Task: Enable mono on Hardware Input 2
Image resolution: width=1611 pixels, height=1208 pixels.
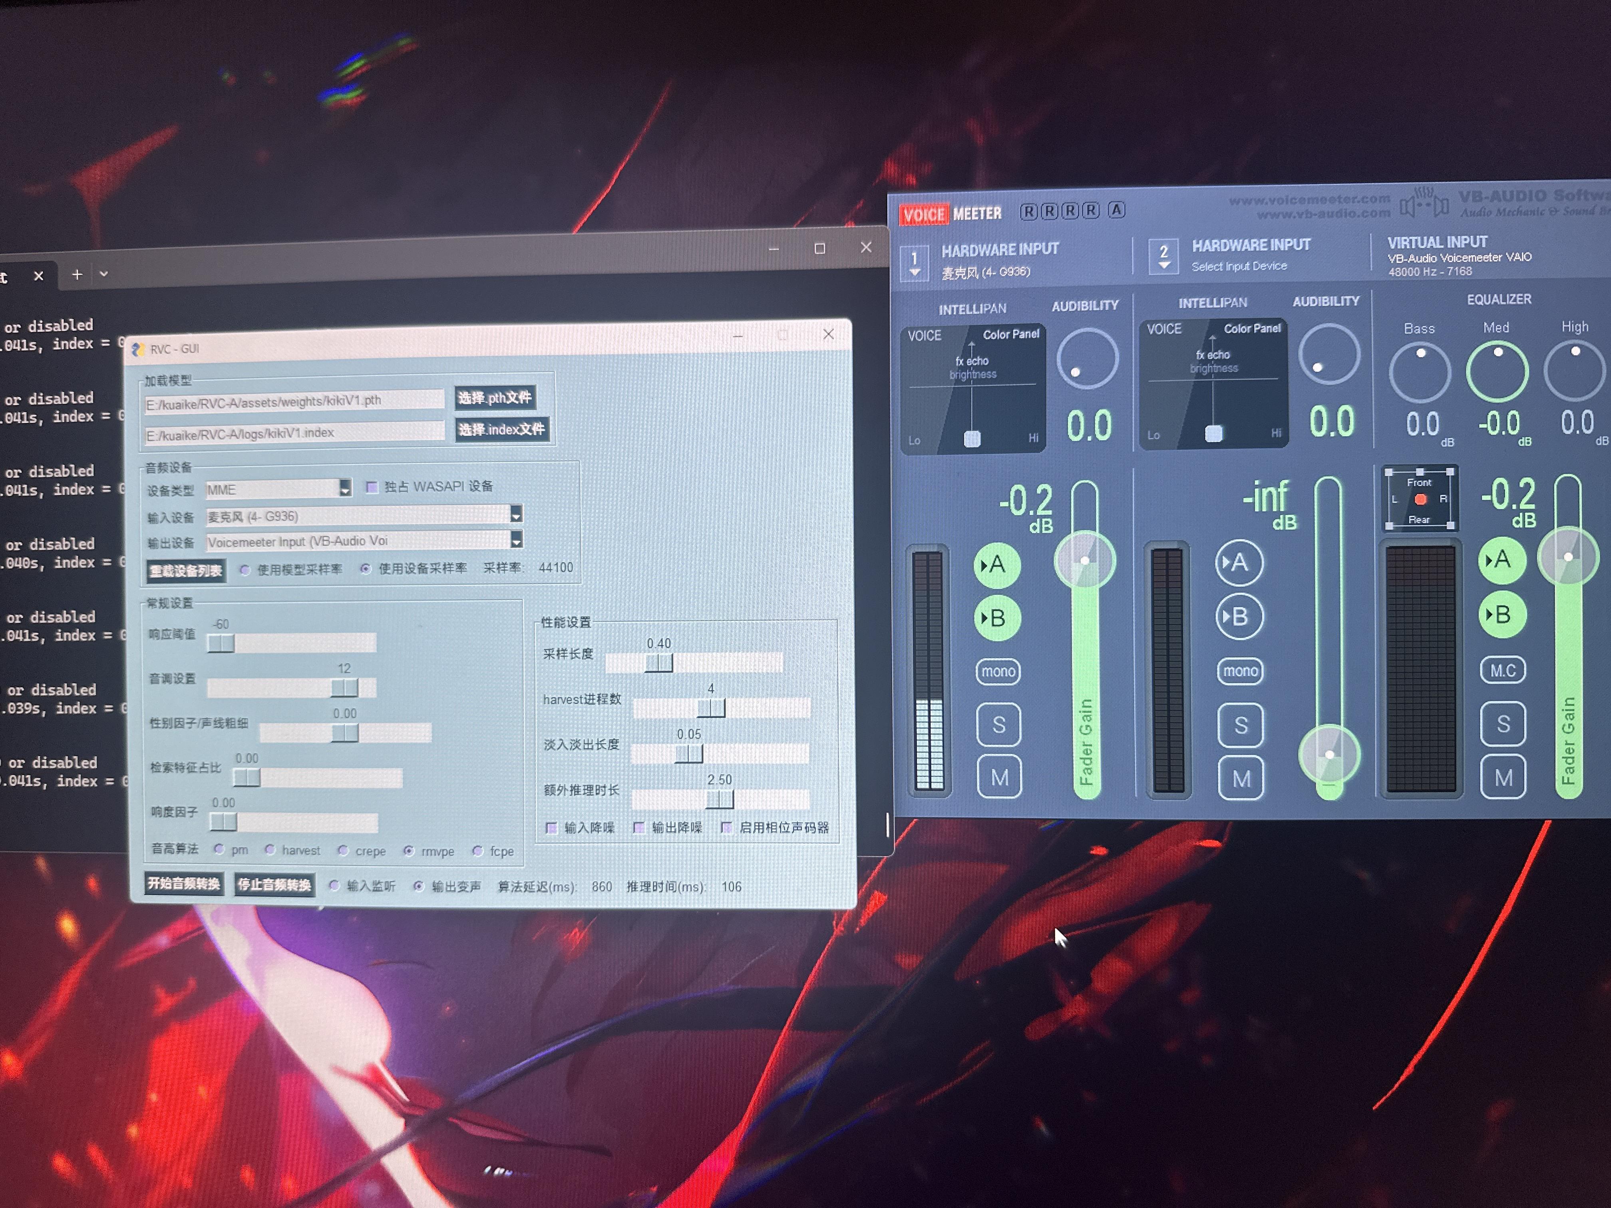Action: (x=1240, y=671)
